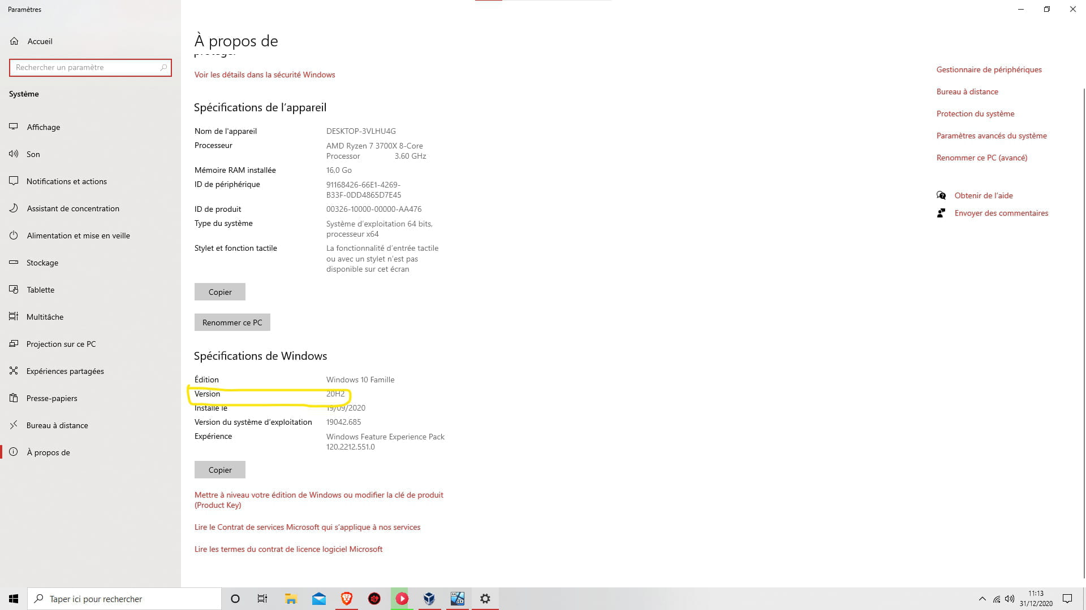This screenshot has width=1086, height=610.
Task: Open Brave browser from taskbar
Action: click(x=347, y=599)
